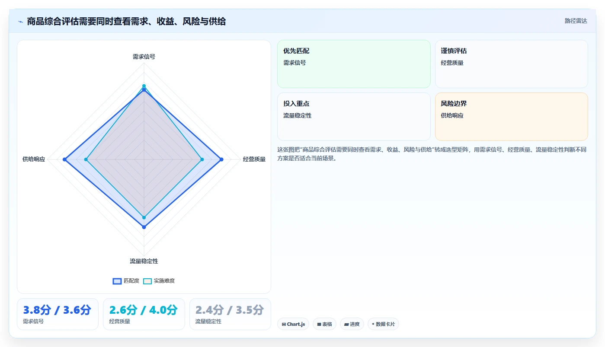605x347 pixels.
Task: Click the 进度 chip icon
Action: pyautogui.click(x=346, y=324)
